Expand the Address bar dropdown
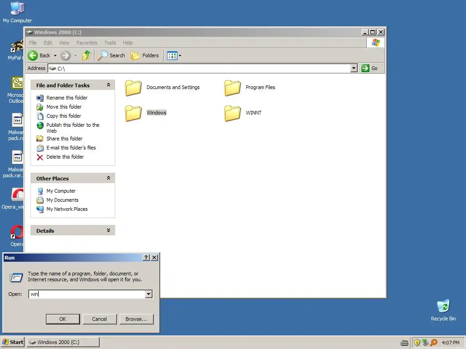Screen dimensions: 466x349 pos(354,68)
